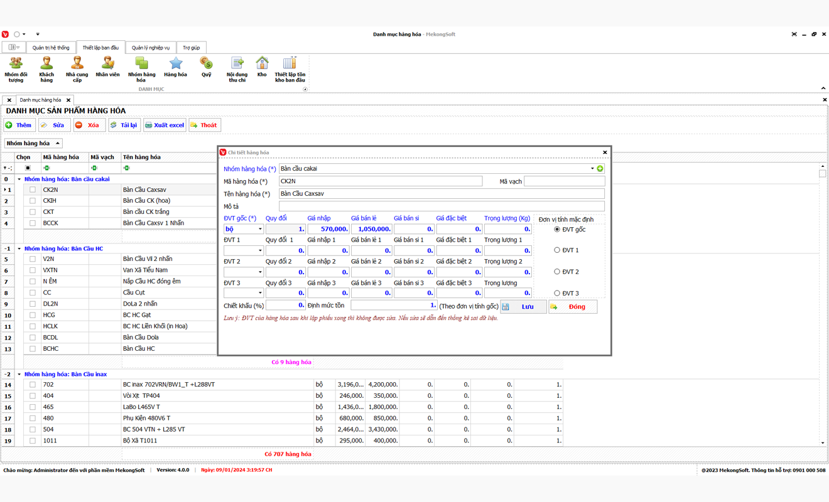Click the Kho warehouse icon

(262, 67)
